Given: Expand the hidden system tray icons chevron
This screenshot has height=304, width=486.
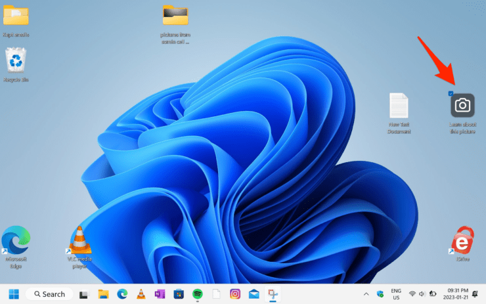Looking at the screenshot, I should tap(366, 293).
